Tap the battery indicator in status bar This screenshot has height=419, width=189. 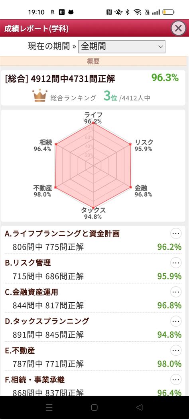(168, 12)
